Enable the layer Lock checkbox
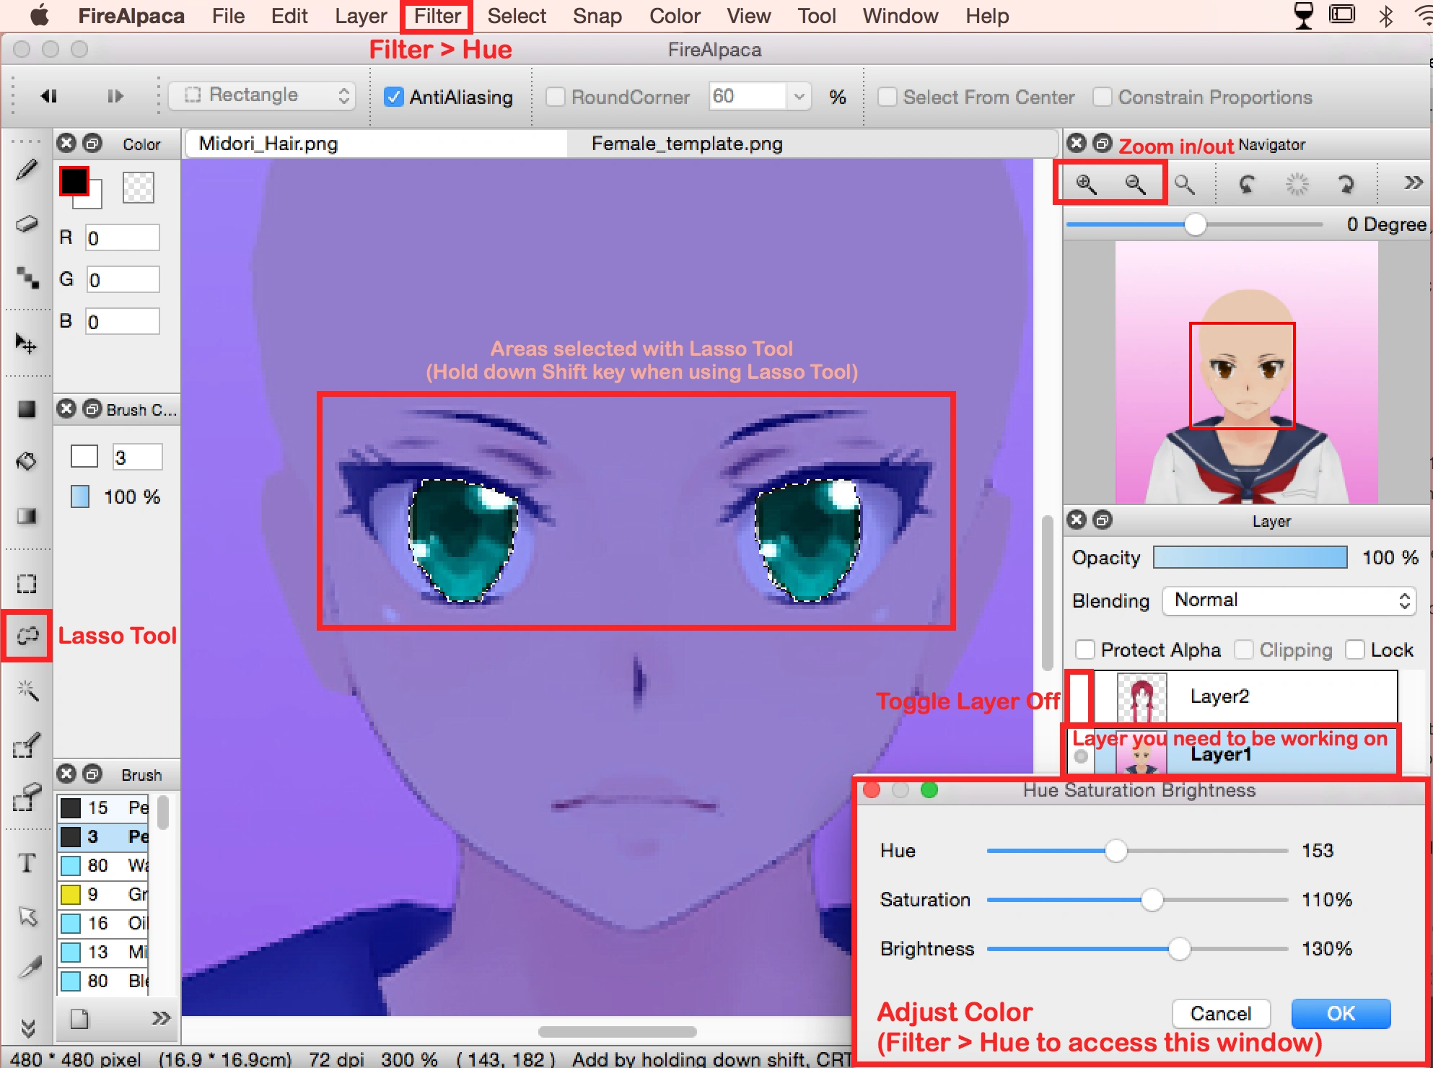 pyautogui.click(x=1355, y=649)
